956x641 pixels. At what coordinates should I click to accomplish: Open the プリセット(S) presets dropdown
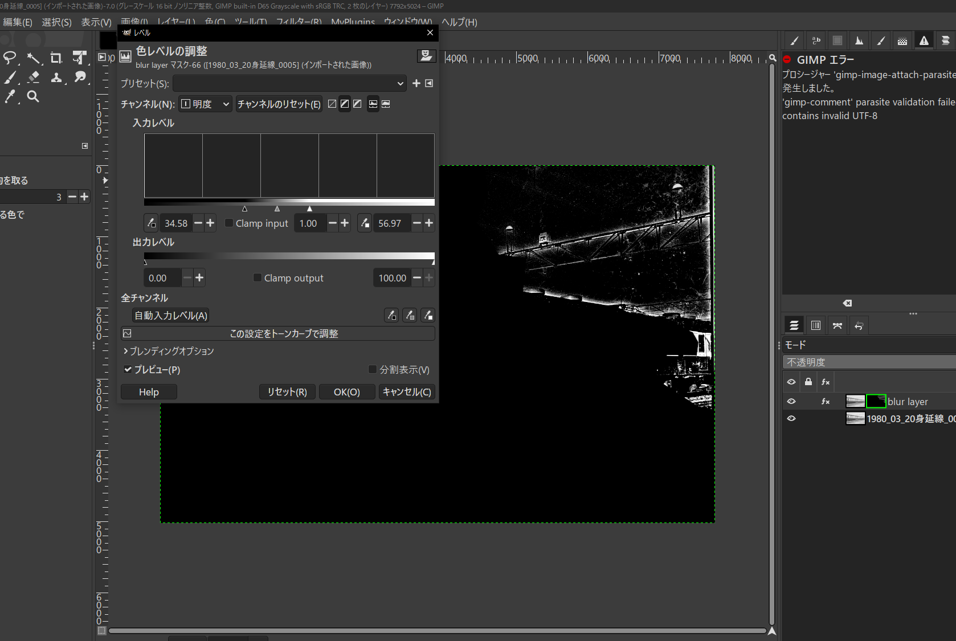(x=289, y=83)
